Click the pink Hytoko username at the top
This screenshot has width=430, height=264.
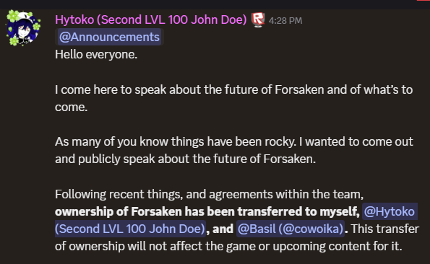151,20
